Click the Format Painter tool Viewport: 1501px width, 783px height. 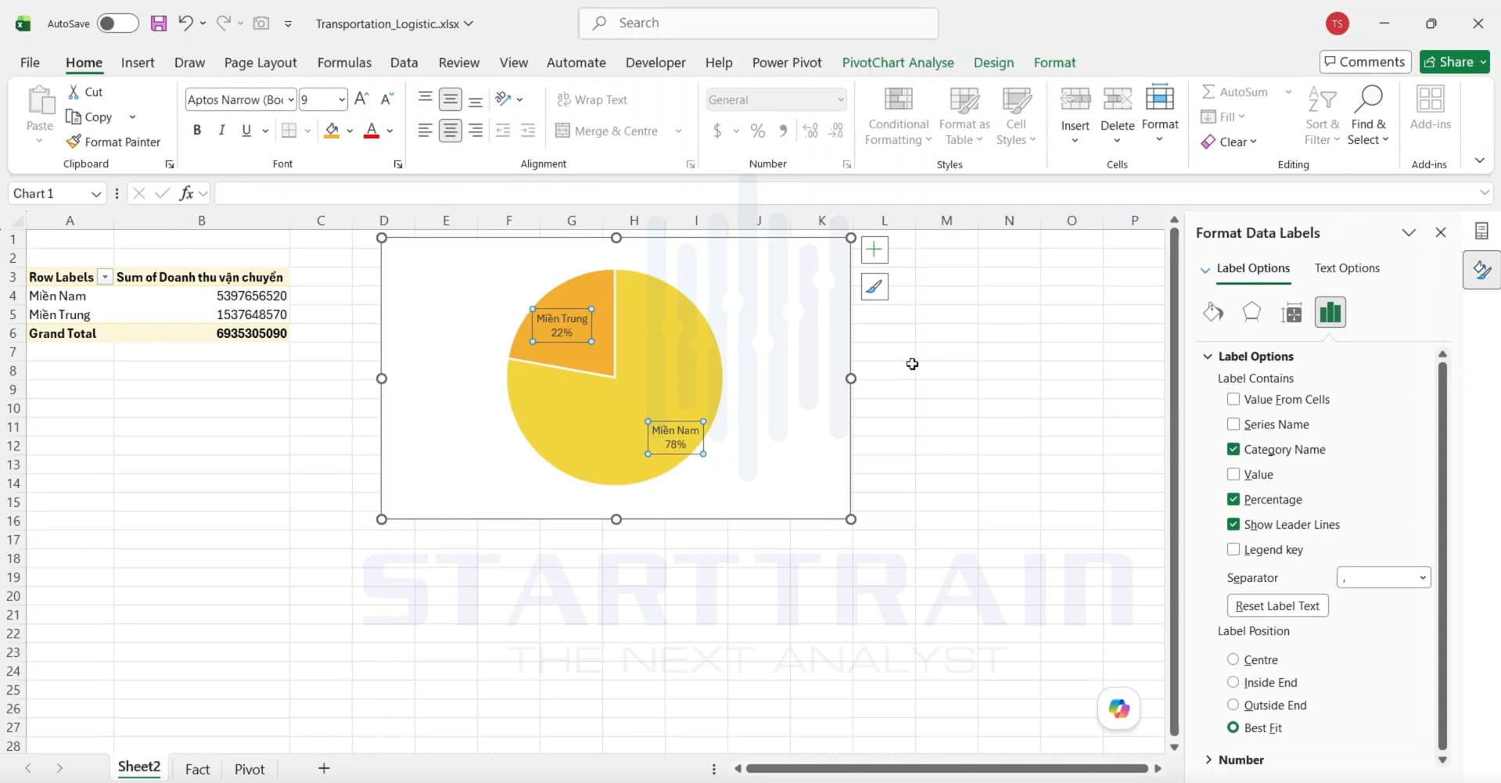point(113,142)
